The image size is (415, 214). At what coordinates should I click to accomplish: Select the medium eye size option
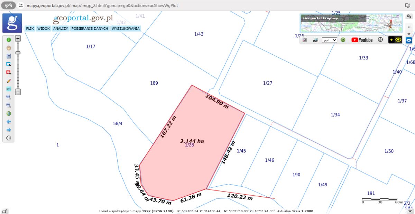(x=409, y=34)
